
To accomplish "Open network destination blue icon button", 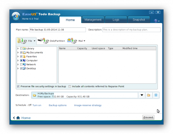I will tap(156, 95).
